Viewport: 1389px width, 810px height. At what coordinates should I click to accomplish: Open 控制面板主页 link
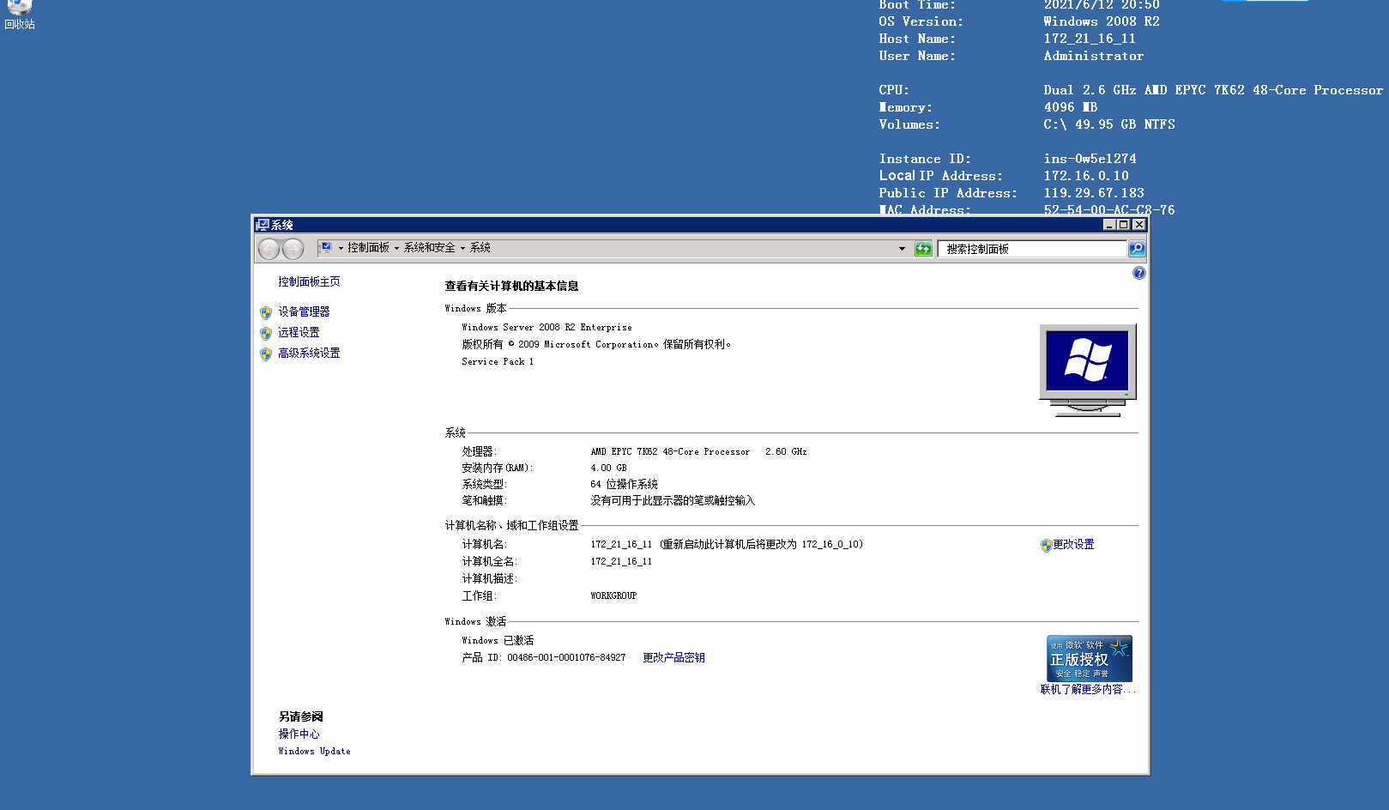[309, 281]
